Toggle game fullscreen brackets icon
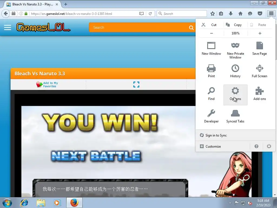The width and height of the screenshot is (277, 208). tap(136, 84)
